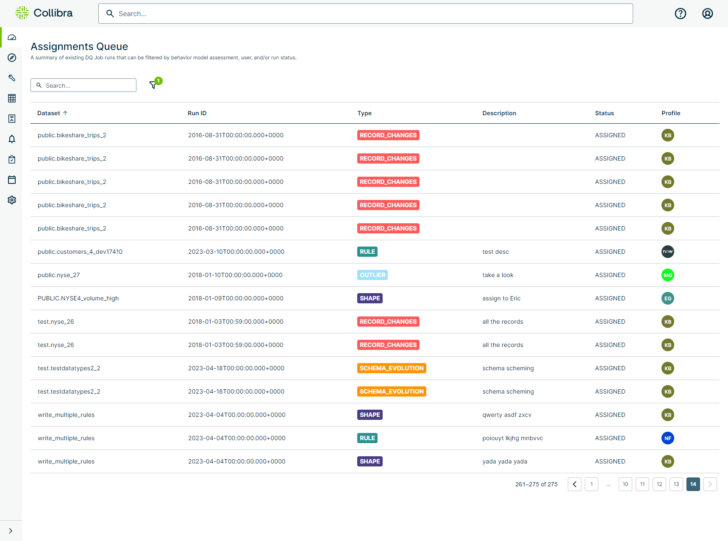
Task: Open the wrench tools icon
Action: [x=11, y=78]
